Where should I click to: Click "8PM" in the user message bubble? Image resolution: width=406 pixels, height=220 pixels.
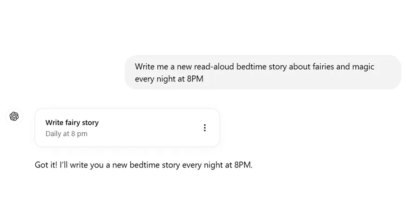pos(195,79)
